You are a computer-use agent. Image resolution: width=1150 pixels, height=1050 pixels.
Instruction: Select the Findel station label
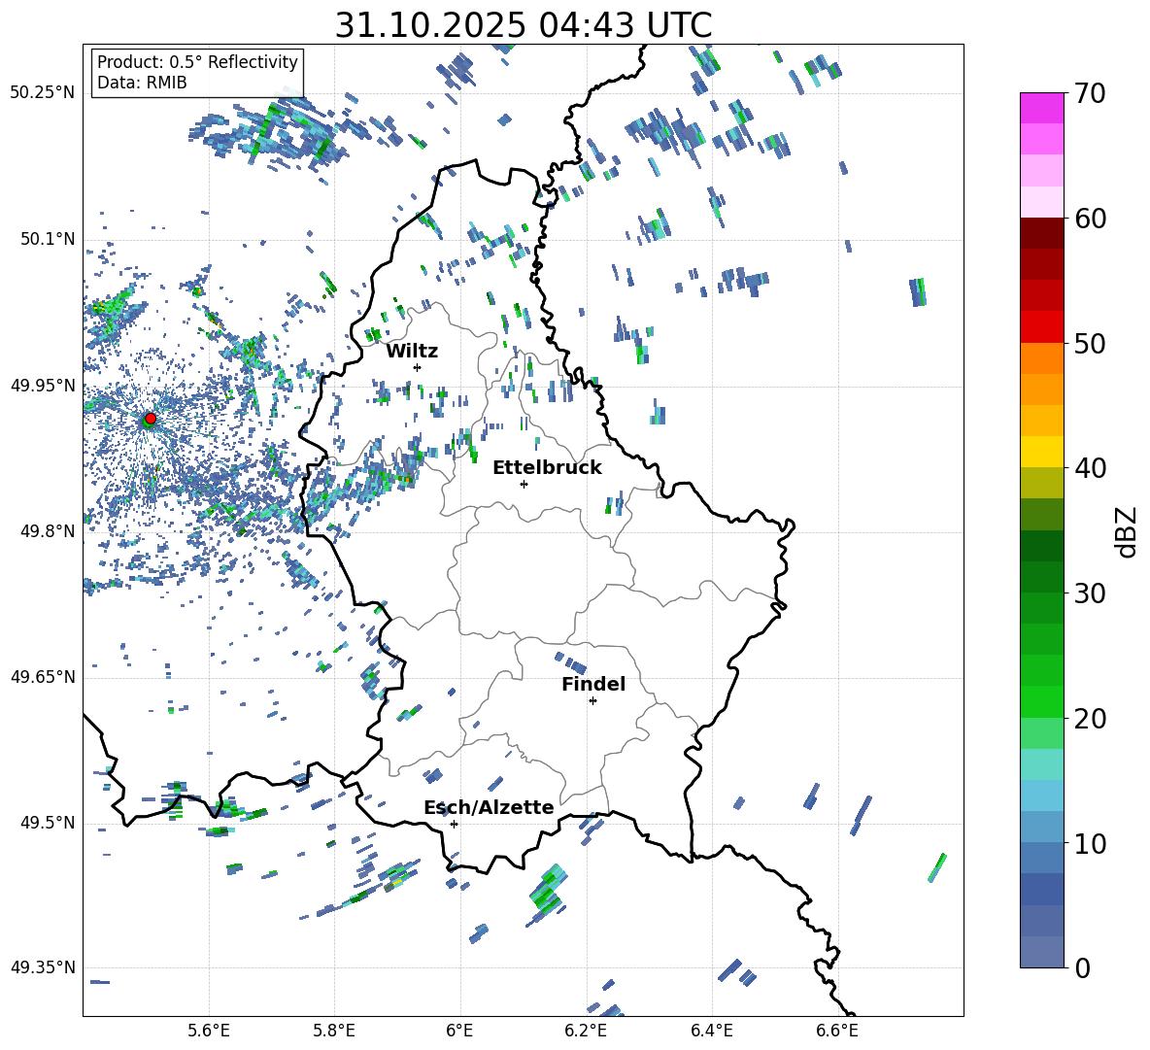tap(593, 684)
